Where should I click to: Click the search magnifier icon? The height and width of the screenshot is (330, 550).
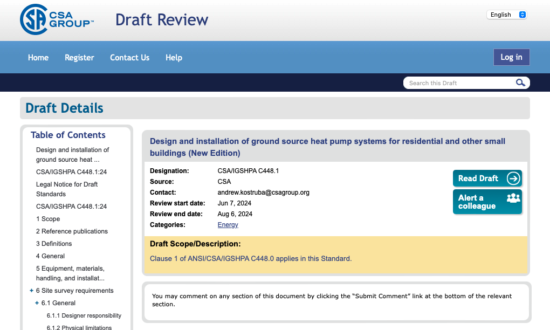(x=520, y=82)
